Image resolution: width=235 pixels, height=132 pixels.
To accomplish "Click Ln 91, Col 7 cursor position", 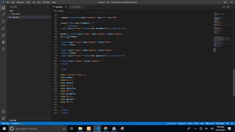I will pyautogui.click(x=171, y=124).
